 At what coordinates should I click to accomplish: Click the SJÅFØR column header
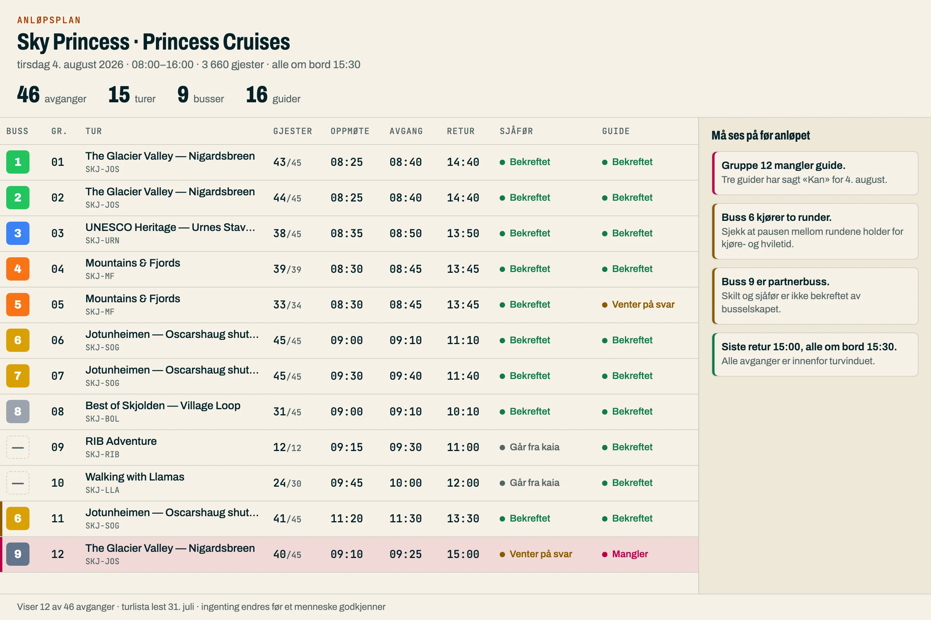click(516, 131)
